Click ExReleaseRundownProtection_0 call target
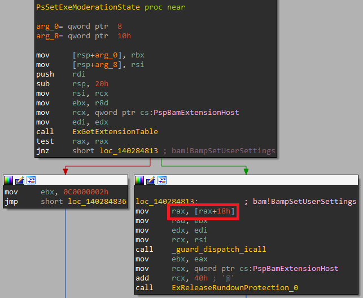The width and height of the screenshot is (363, 298). (x=235, y=288)
